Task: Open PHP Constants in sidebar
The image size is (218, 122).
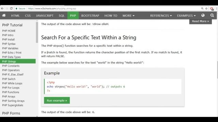Action: [11, 66]
